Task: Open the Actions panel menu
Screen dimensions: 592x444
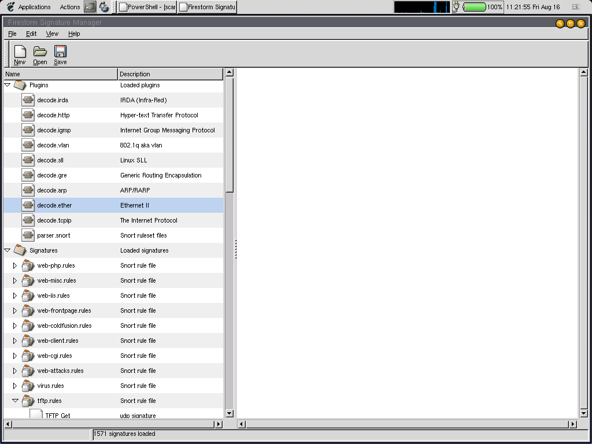Action: tap(70, 7)
